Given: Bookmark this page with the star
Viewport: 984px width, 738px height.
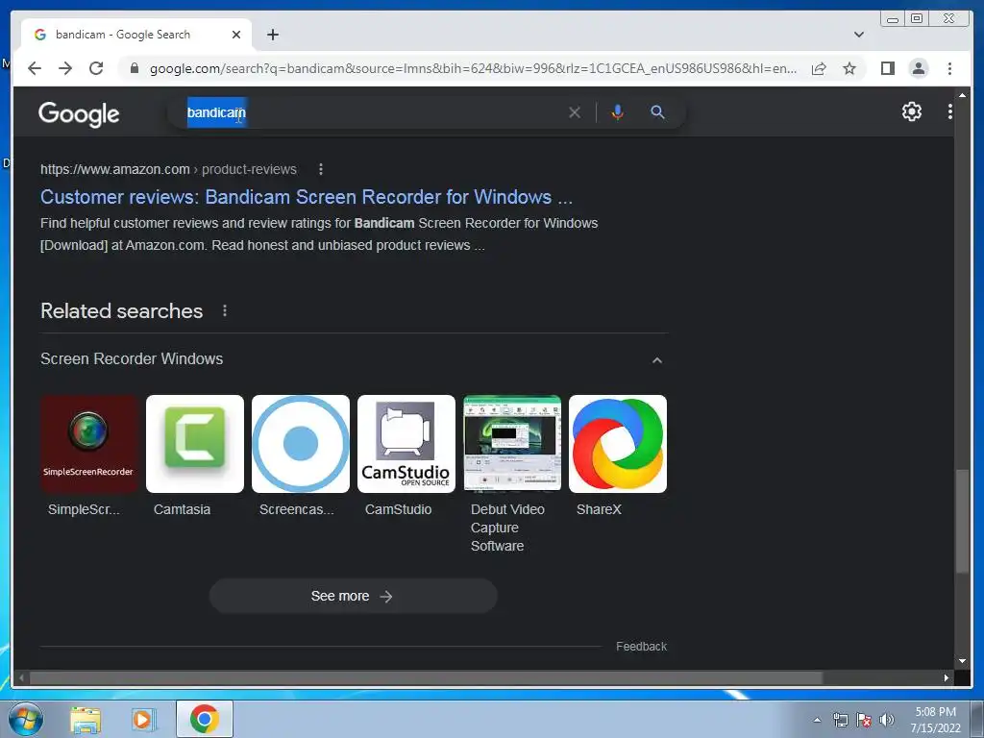Looking at the screenshot, I should (x=849, y=68).
